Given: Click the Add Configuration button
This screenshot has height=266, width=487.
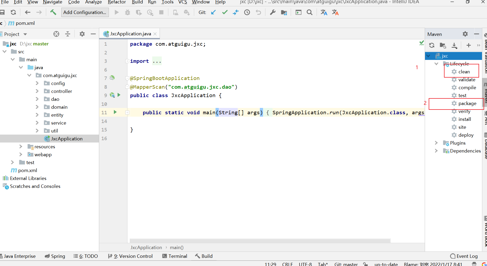Looking at the screenshot, I should pyautogui.click(x=85, y=12).
